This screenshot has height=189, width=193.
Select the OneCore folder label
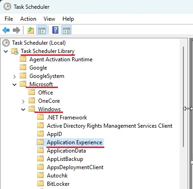point(49,101)
